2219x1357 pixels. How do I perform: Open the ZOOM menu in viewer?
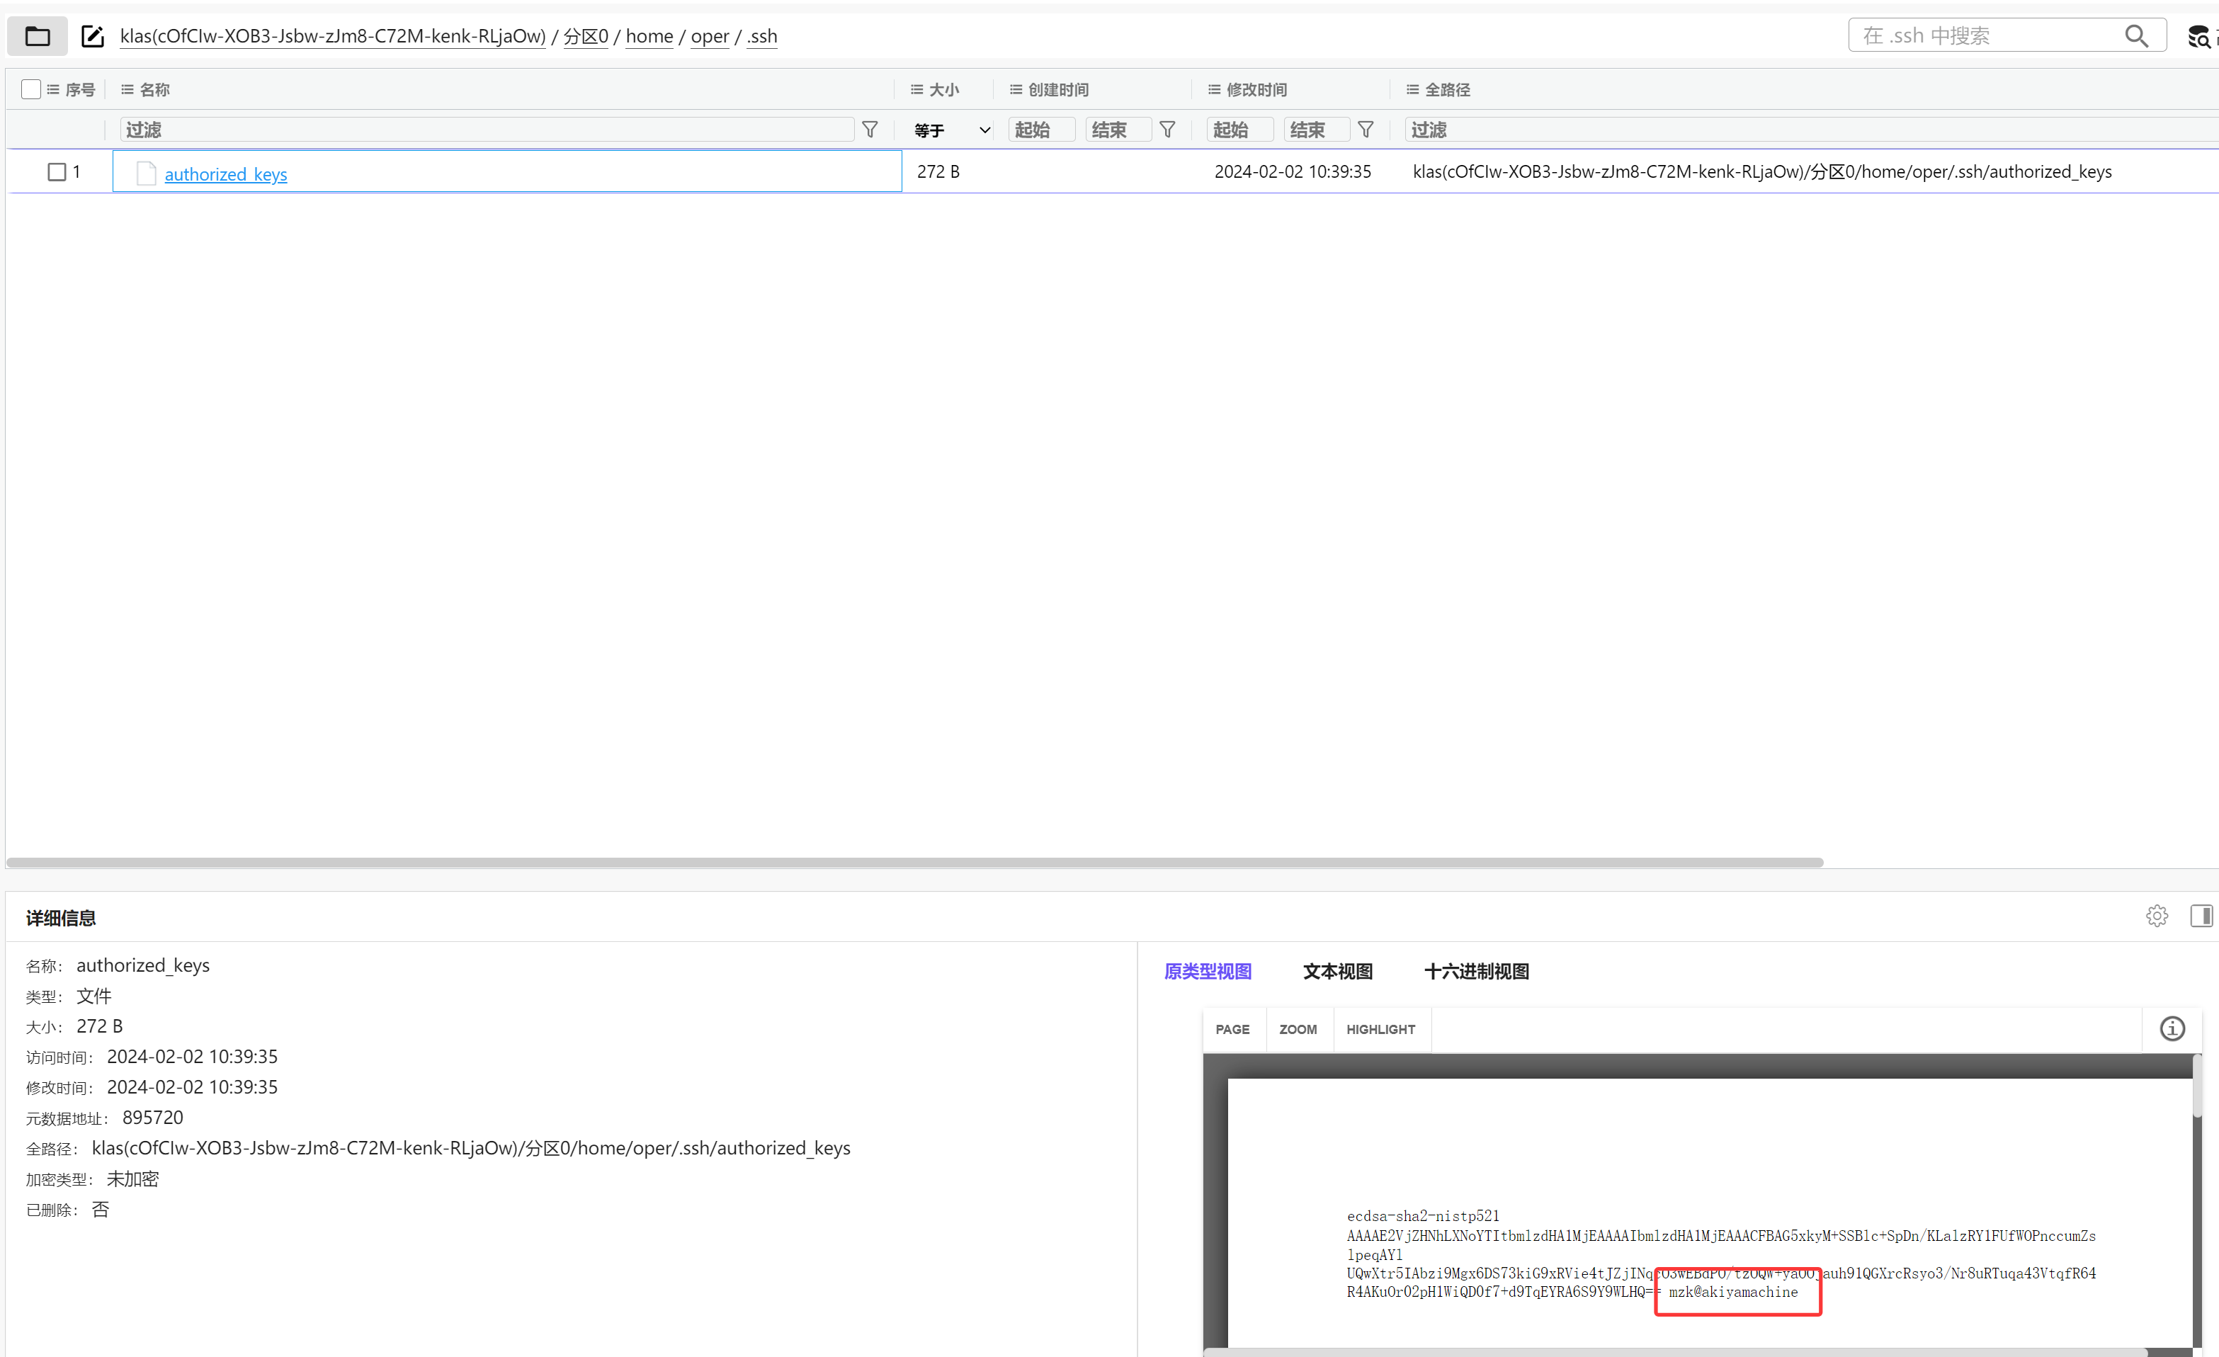pyautogui.click(x=1297, y=1029)
